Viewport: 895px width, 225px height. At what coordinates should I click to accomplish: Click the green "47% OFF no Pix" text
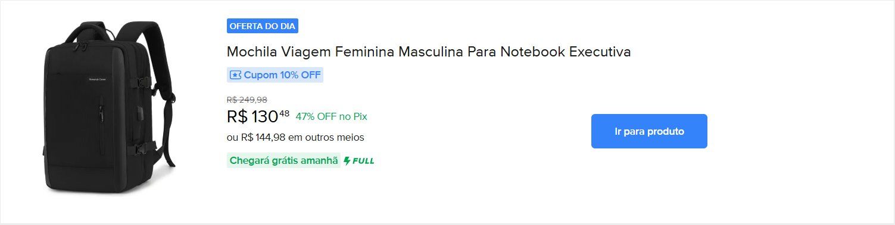pos(331,116)
